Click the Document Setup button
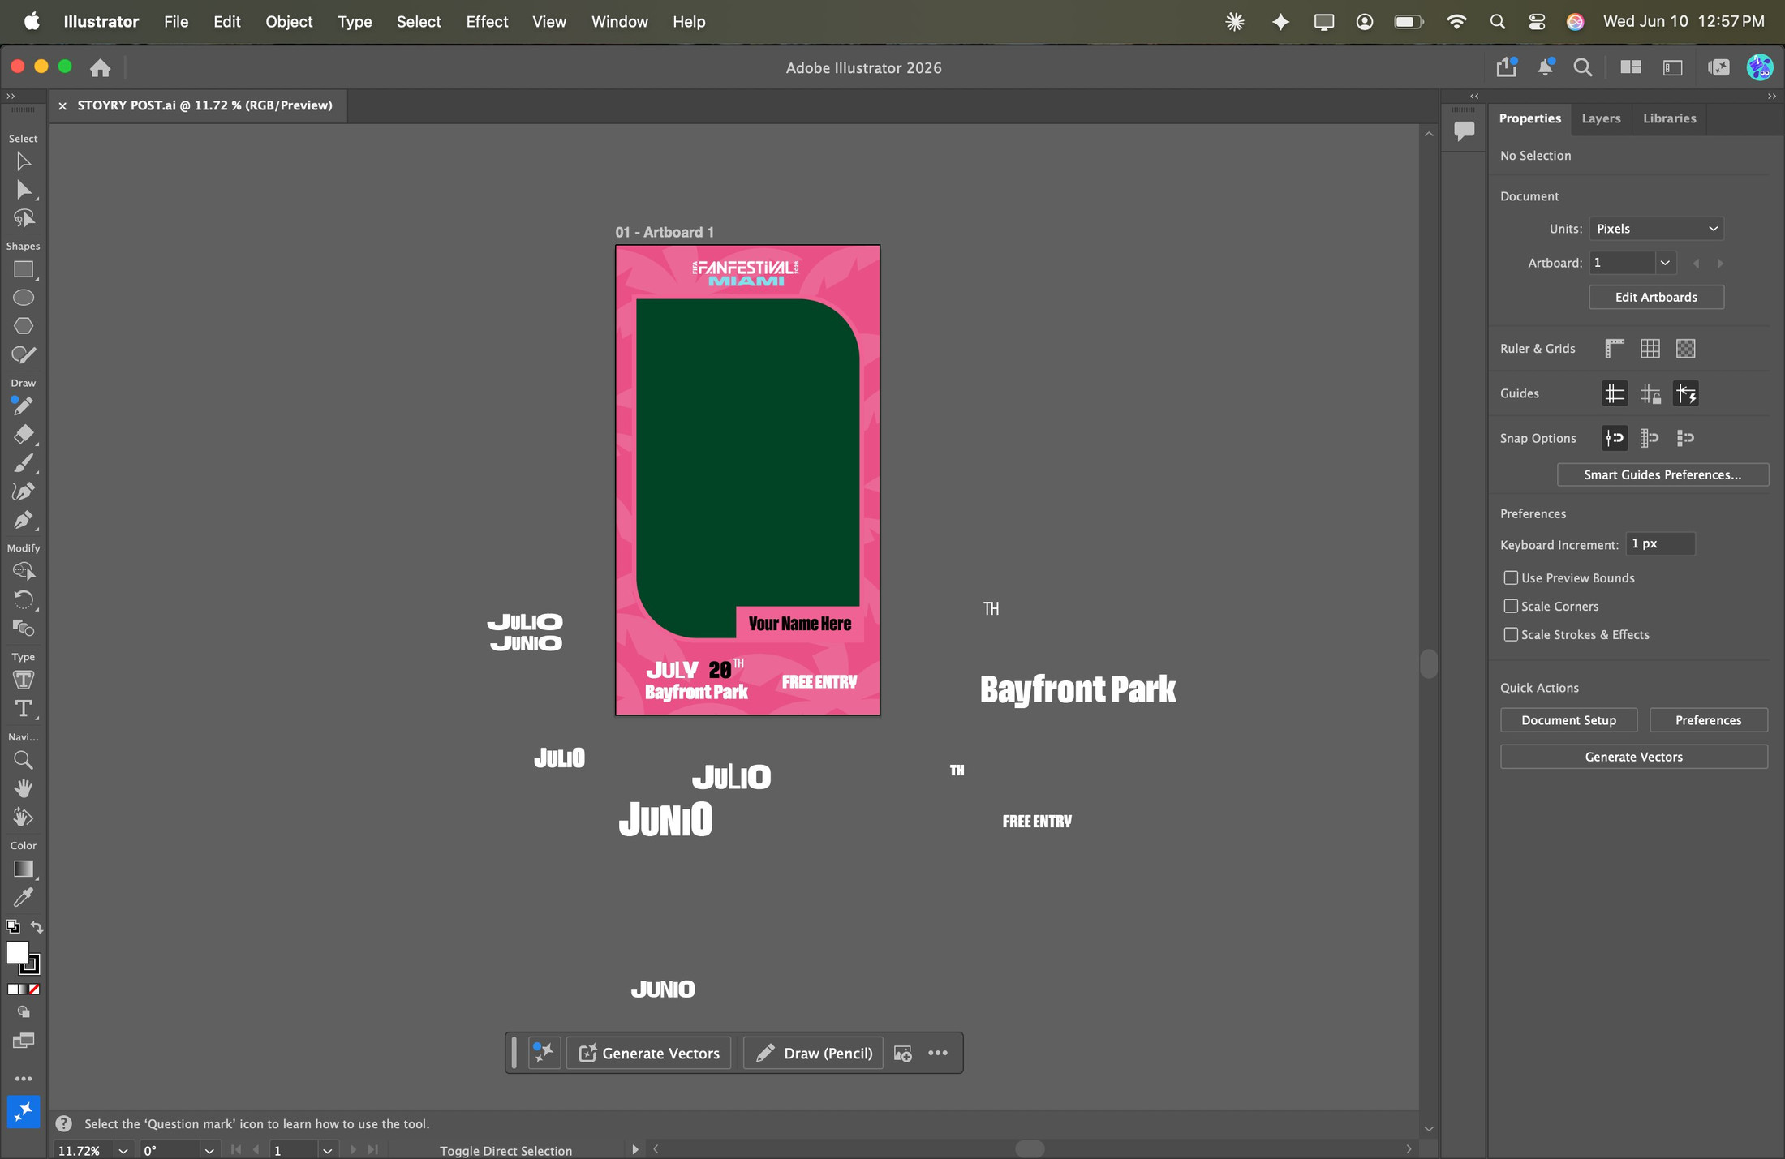The image size is (1785, 1159). click(1568, 720)
